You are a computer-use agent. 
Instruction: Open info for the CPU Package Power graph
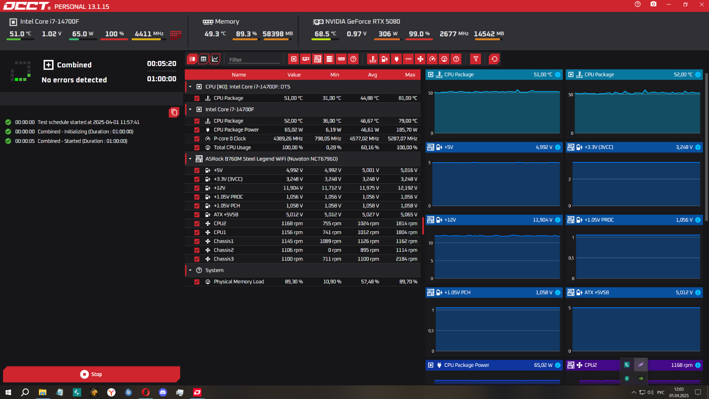[x=558, y=365]
